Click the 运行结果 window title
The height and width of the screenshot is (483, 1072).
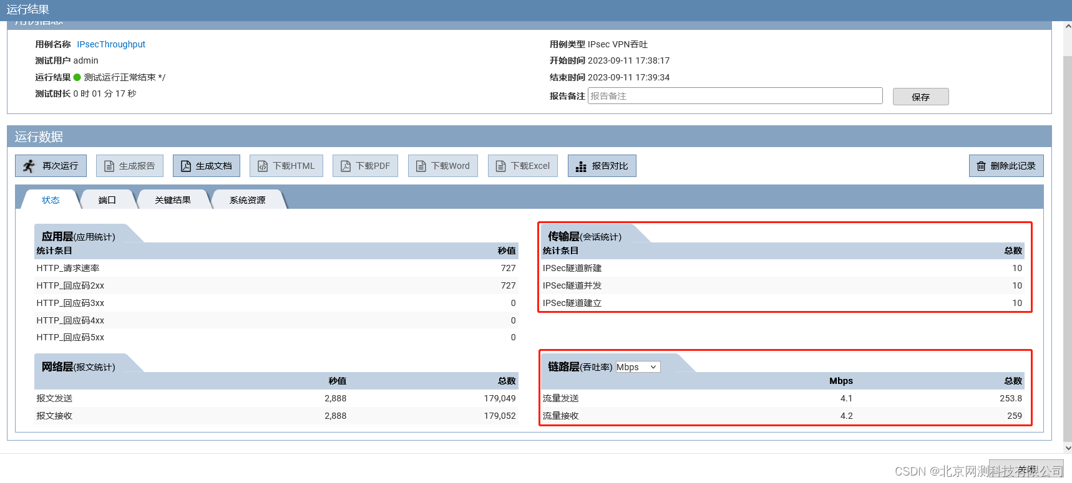tap(27, 9)
